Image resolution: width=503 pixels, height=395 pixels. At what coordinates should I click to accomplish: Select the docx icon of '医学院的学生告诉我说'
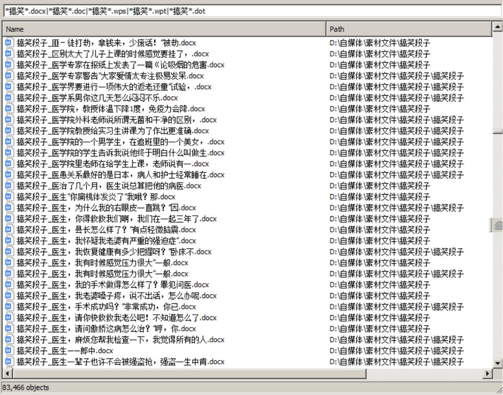pyautogui.click(x=9, y=153)
